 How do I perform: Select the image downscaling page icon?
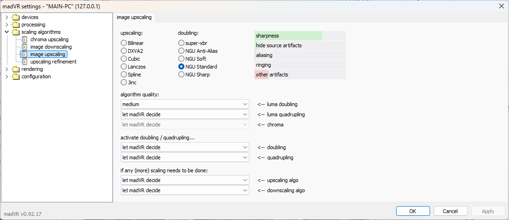[25, 47]
